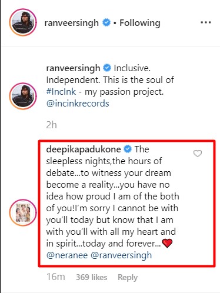
Task: Open deepikapadukone profile avatar
Action: 23,212
